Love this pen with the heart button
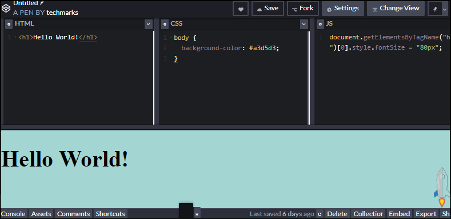The height and width of the screenshot is (219, 451). [x=241, y=9]
